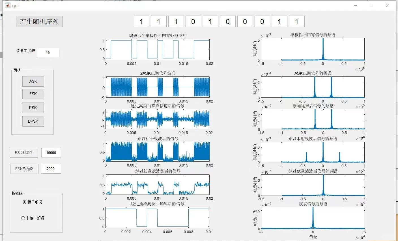Choose the DPSK modulation button
Viewport: 398px width, 241px height.
(x=33, y=121)
